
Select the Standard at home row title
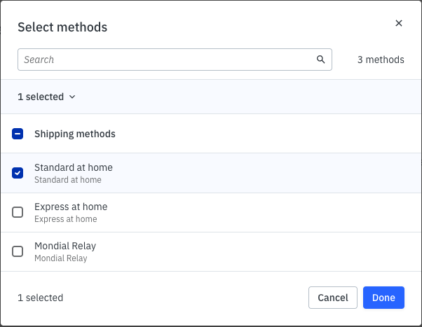(x=74, y=168)
